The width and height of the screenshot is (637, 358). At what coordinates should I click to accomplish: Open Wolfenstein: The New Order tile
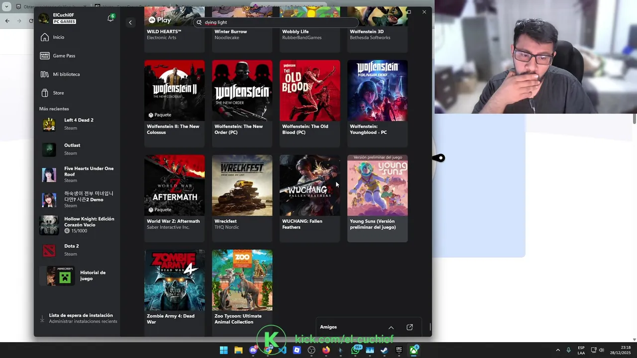[x=242, y=103]
